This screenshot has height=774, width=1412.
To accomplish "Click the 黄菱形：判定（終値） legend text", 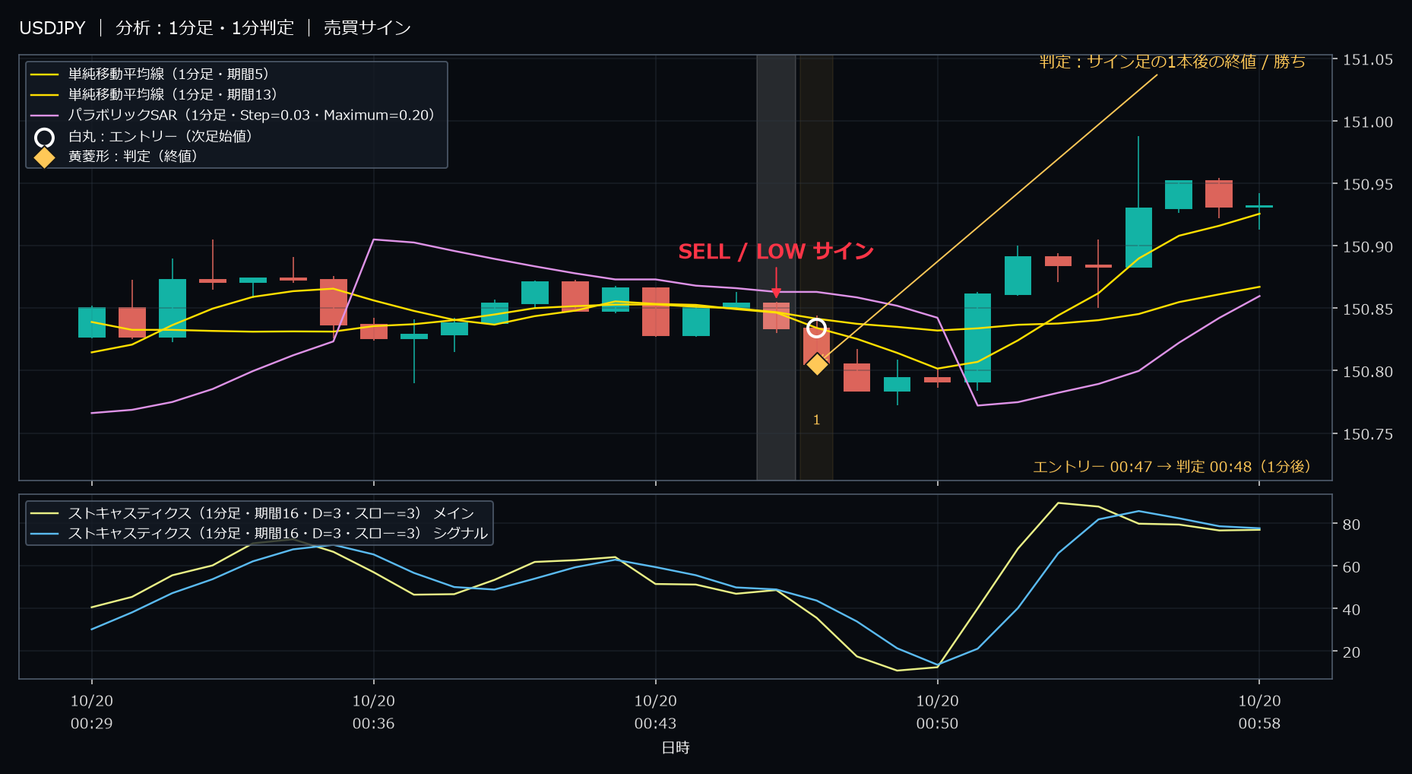I will coord(133,156).
